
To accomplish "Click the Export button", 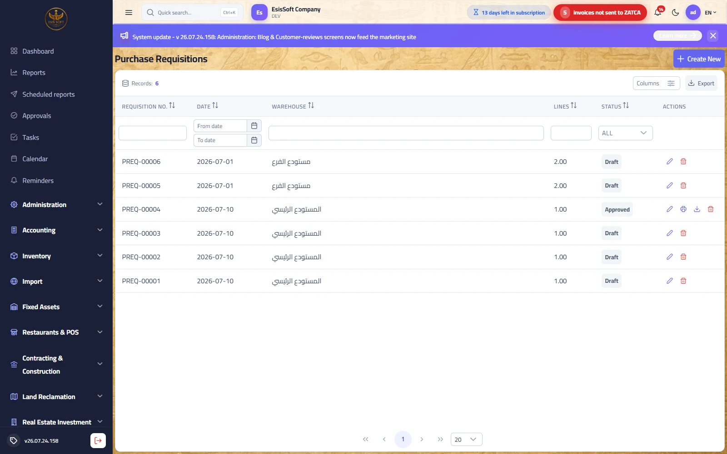I will [701, 83].
